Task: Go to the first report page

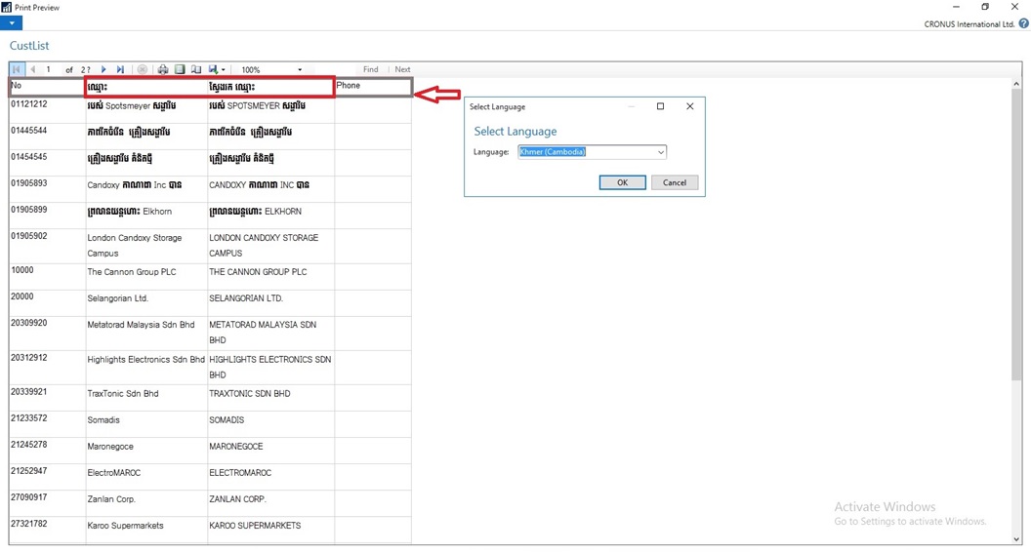Action: 17,70
